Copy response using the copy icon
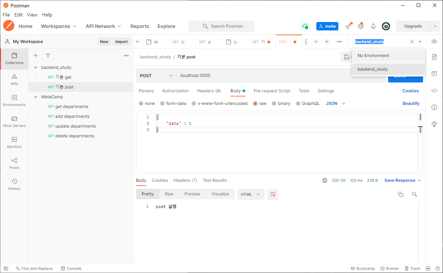This screenshot has width=443, height=273. [401, 194]
